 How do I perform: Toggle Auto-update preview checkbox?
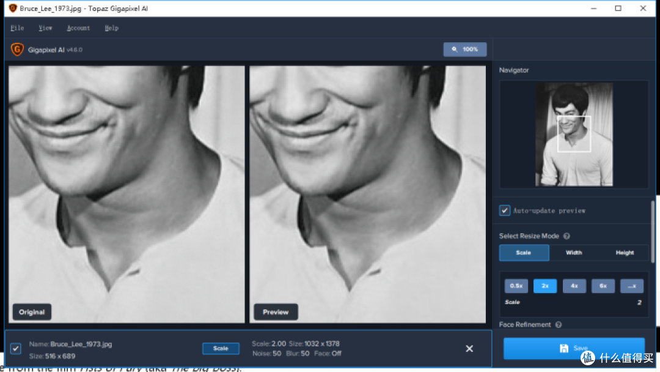(x=504, y=210)
